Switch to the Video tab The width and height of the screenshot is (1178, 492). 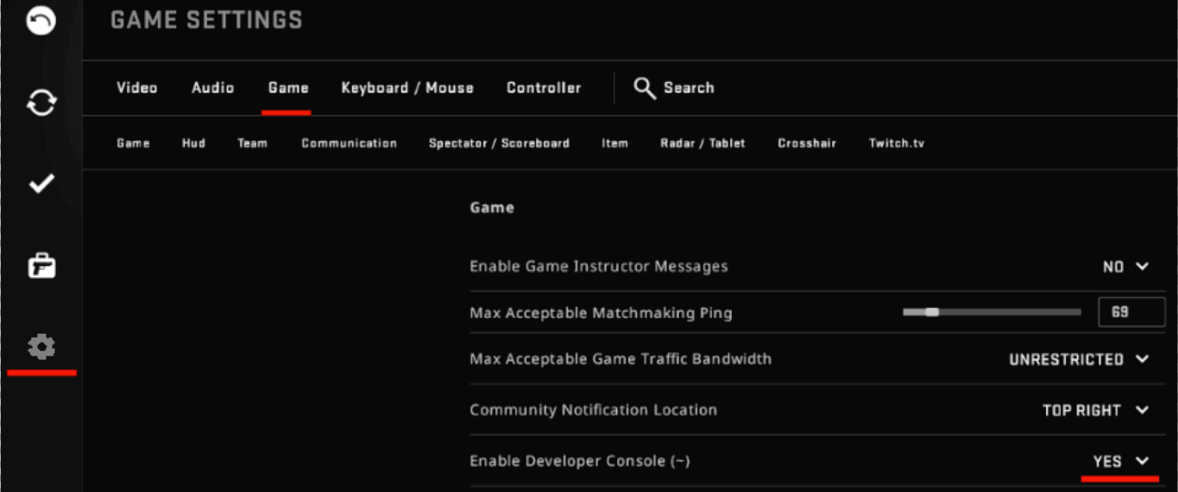137,88
